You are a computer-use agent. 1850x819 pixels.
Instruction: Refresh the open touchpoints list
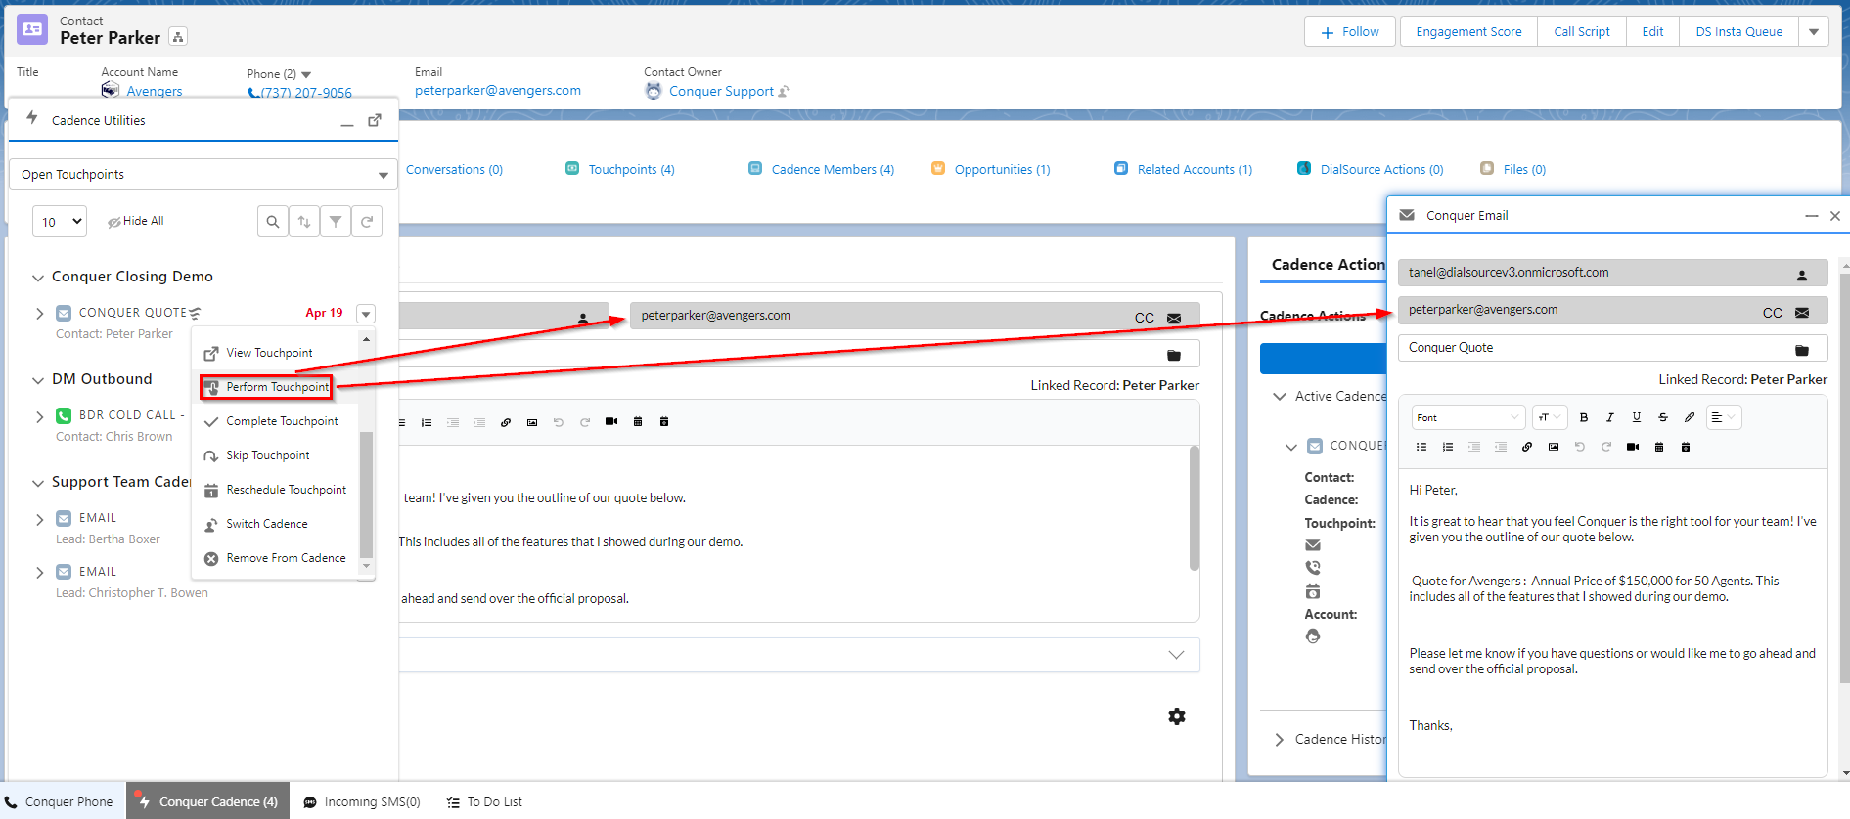click(367, 222)
